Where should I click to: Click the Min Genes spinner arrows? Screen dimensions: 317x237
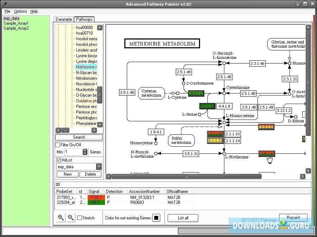[85, 152]
